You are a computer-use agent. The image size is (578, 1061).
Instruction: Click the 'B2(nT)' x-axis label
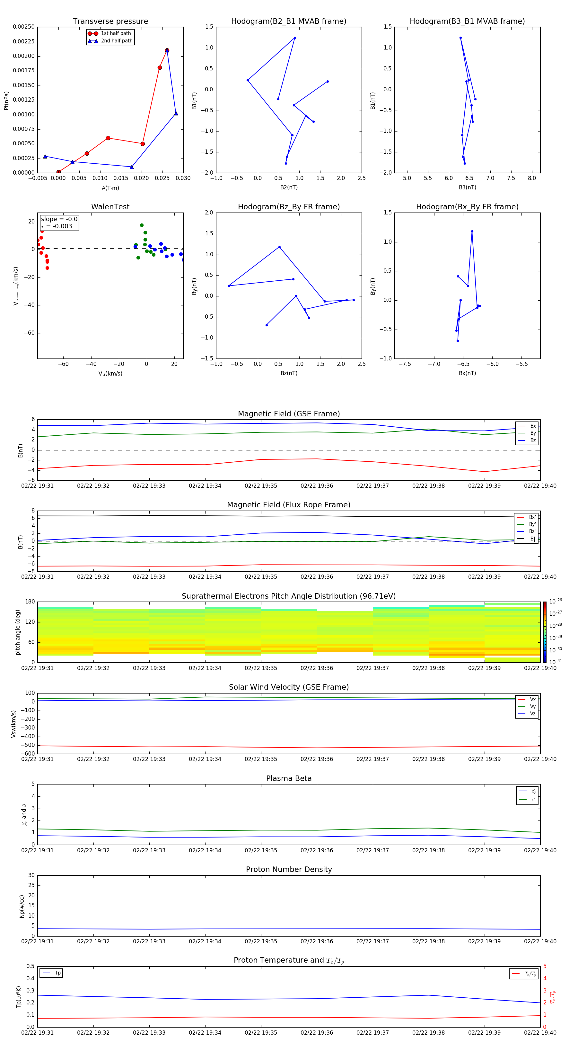click(x=289, y=187)
